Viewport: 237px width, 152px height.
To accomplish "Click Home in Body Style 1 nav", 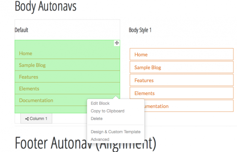I will (141, 55).
